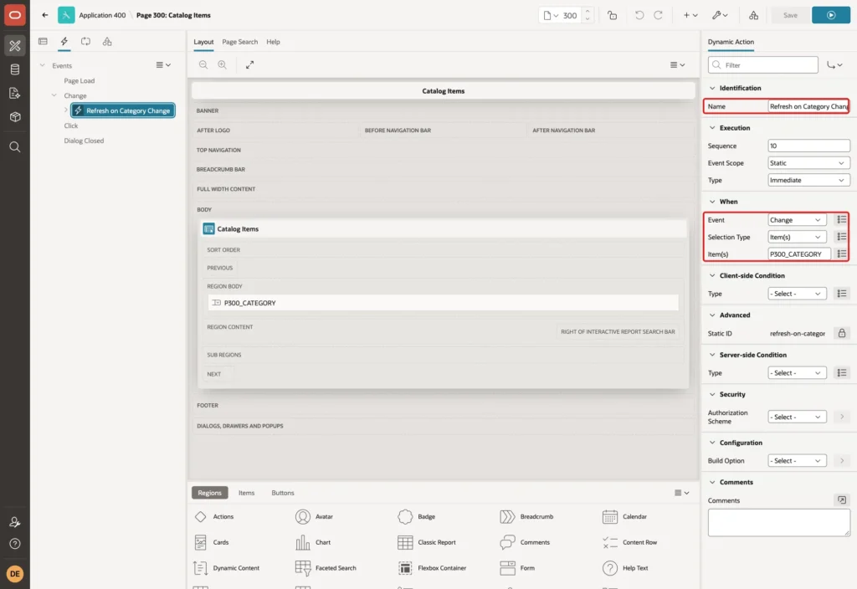Open the layout options menu
Image resolution: width=857 pixels, height=589 pixels.
677,64
